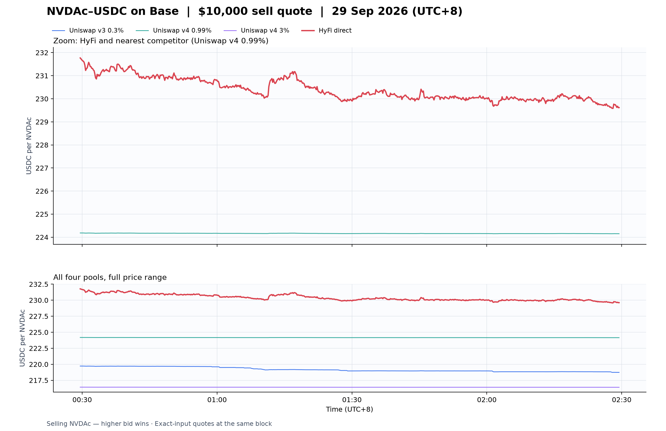Click the 226 y-axis tick label
This screenshot has width=666, height=431.
(42, 192)
